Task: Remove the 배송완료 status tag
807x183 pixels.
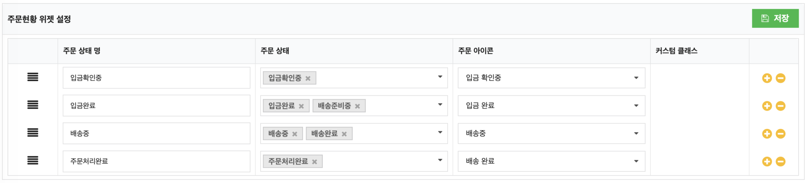Action: point(344,134)
